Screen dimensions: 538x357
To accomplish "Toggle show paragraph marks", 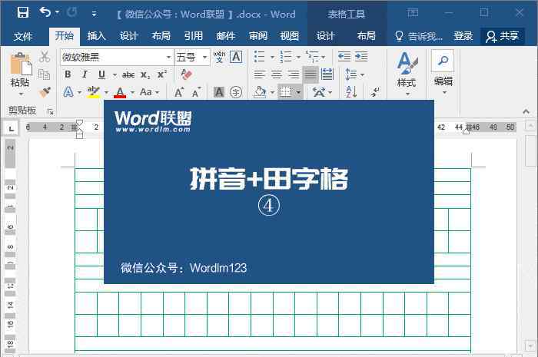I will coord(375,92).
